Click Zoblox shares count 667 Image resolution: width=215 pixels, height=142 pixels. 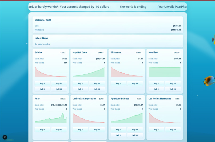point(65,63)
